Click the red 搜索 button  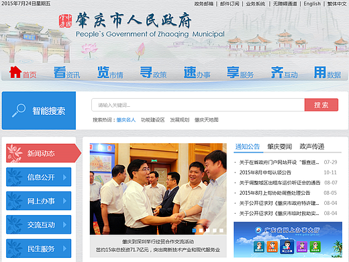click(x=321, y=105)
